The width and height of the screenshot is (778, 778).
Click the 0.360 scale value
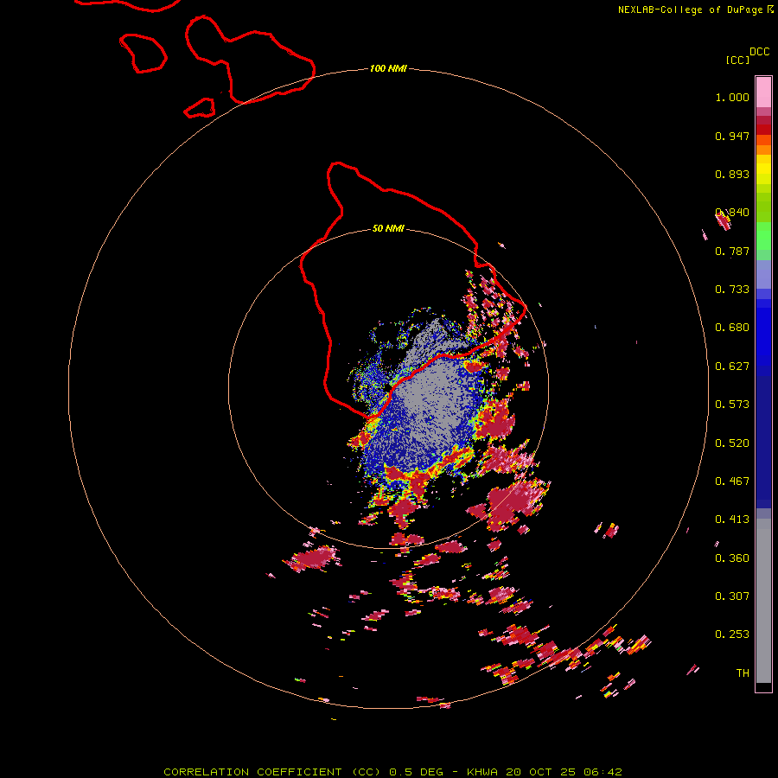pyautogui.click(x=732, y=558)
